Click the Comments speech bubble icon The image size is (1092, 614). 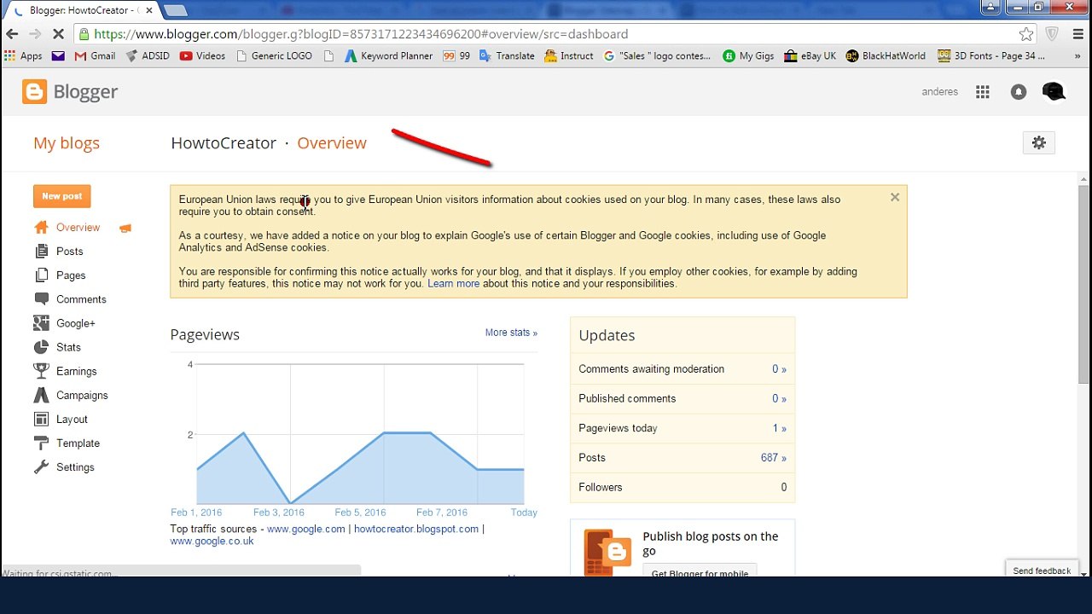point(41,299)
